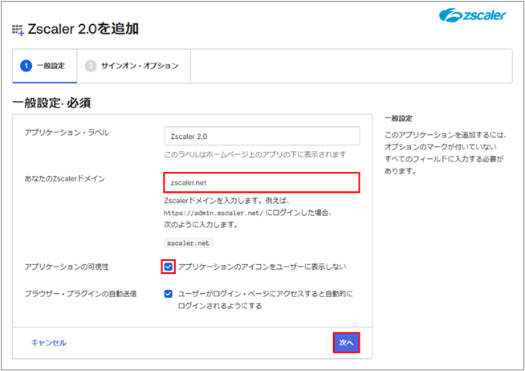
Task: Click the 一般設定・必須 section heading
Action: click(x=51, y=103)
